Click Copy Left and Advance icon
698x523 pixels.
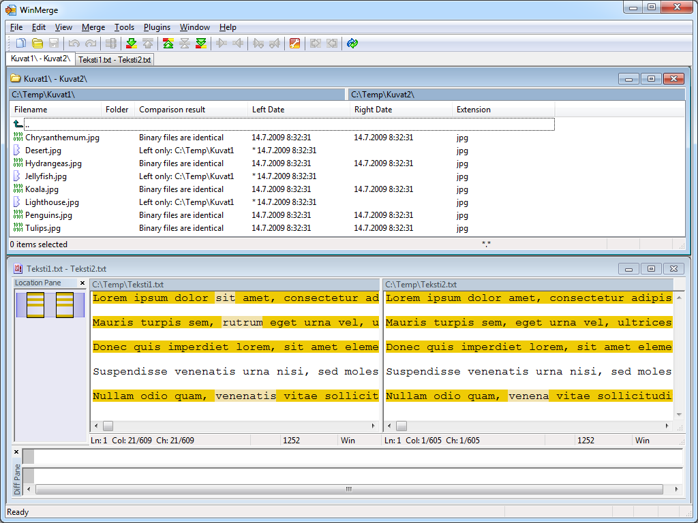(x=275, y=43)
